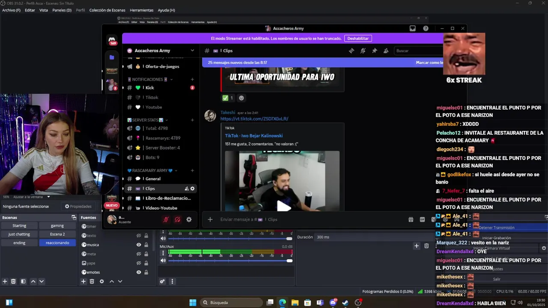Image resolution: width=548 pixels, height=308 pixels.
Task: Open Escenas panel pop-out dock icon
Action: 74,217
